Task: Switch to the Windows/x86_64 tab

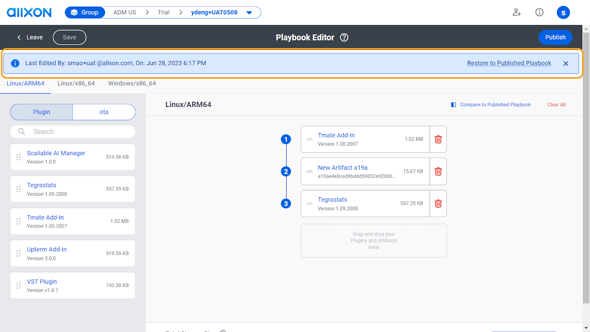Action: point(132,83)
